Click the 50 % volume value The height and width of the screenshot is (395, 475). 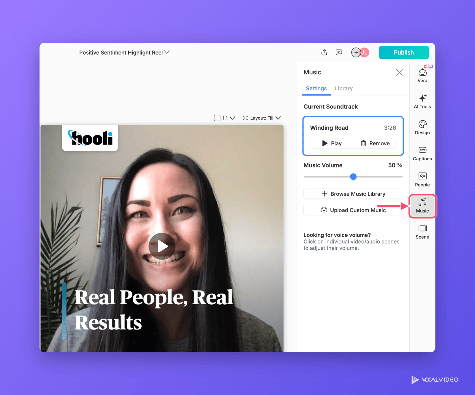point(395,165)
